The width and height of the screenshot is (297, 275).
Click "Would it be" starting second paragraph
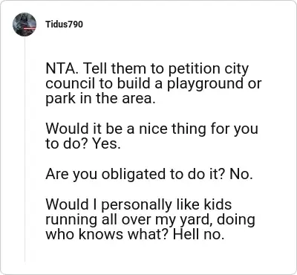pyautogui.click(x=84, y=129)
